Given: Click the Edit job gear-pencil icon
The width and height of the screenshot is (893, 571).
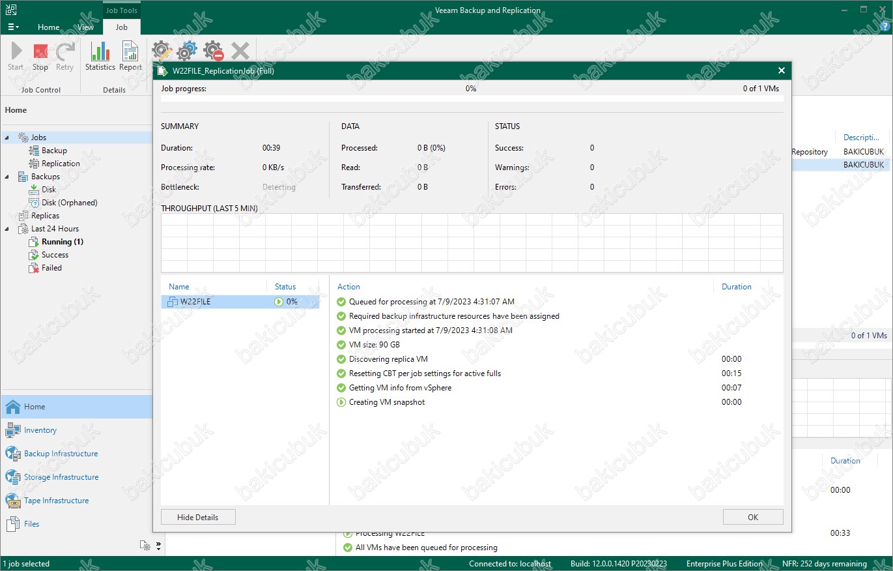Looking at the screenshot, I should click(x=162, y=51).
